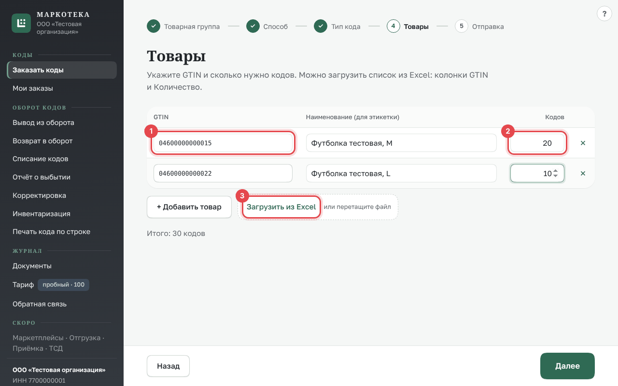
Task: Open Документы journal
Action: click(62, 266)
